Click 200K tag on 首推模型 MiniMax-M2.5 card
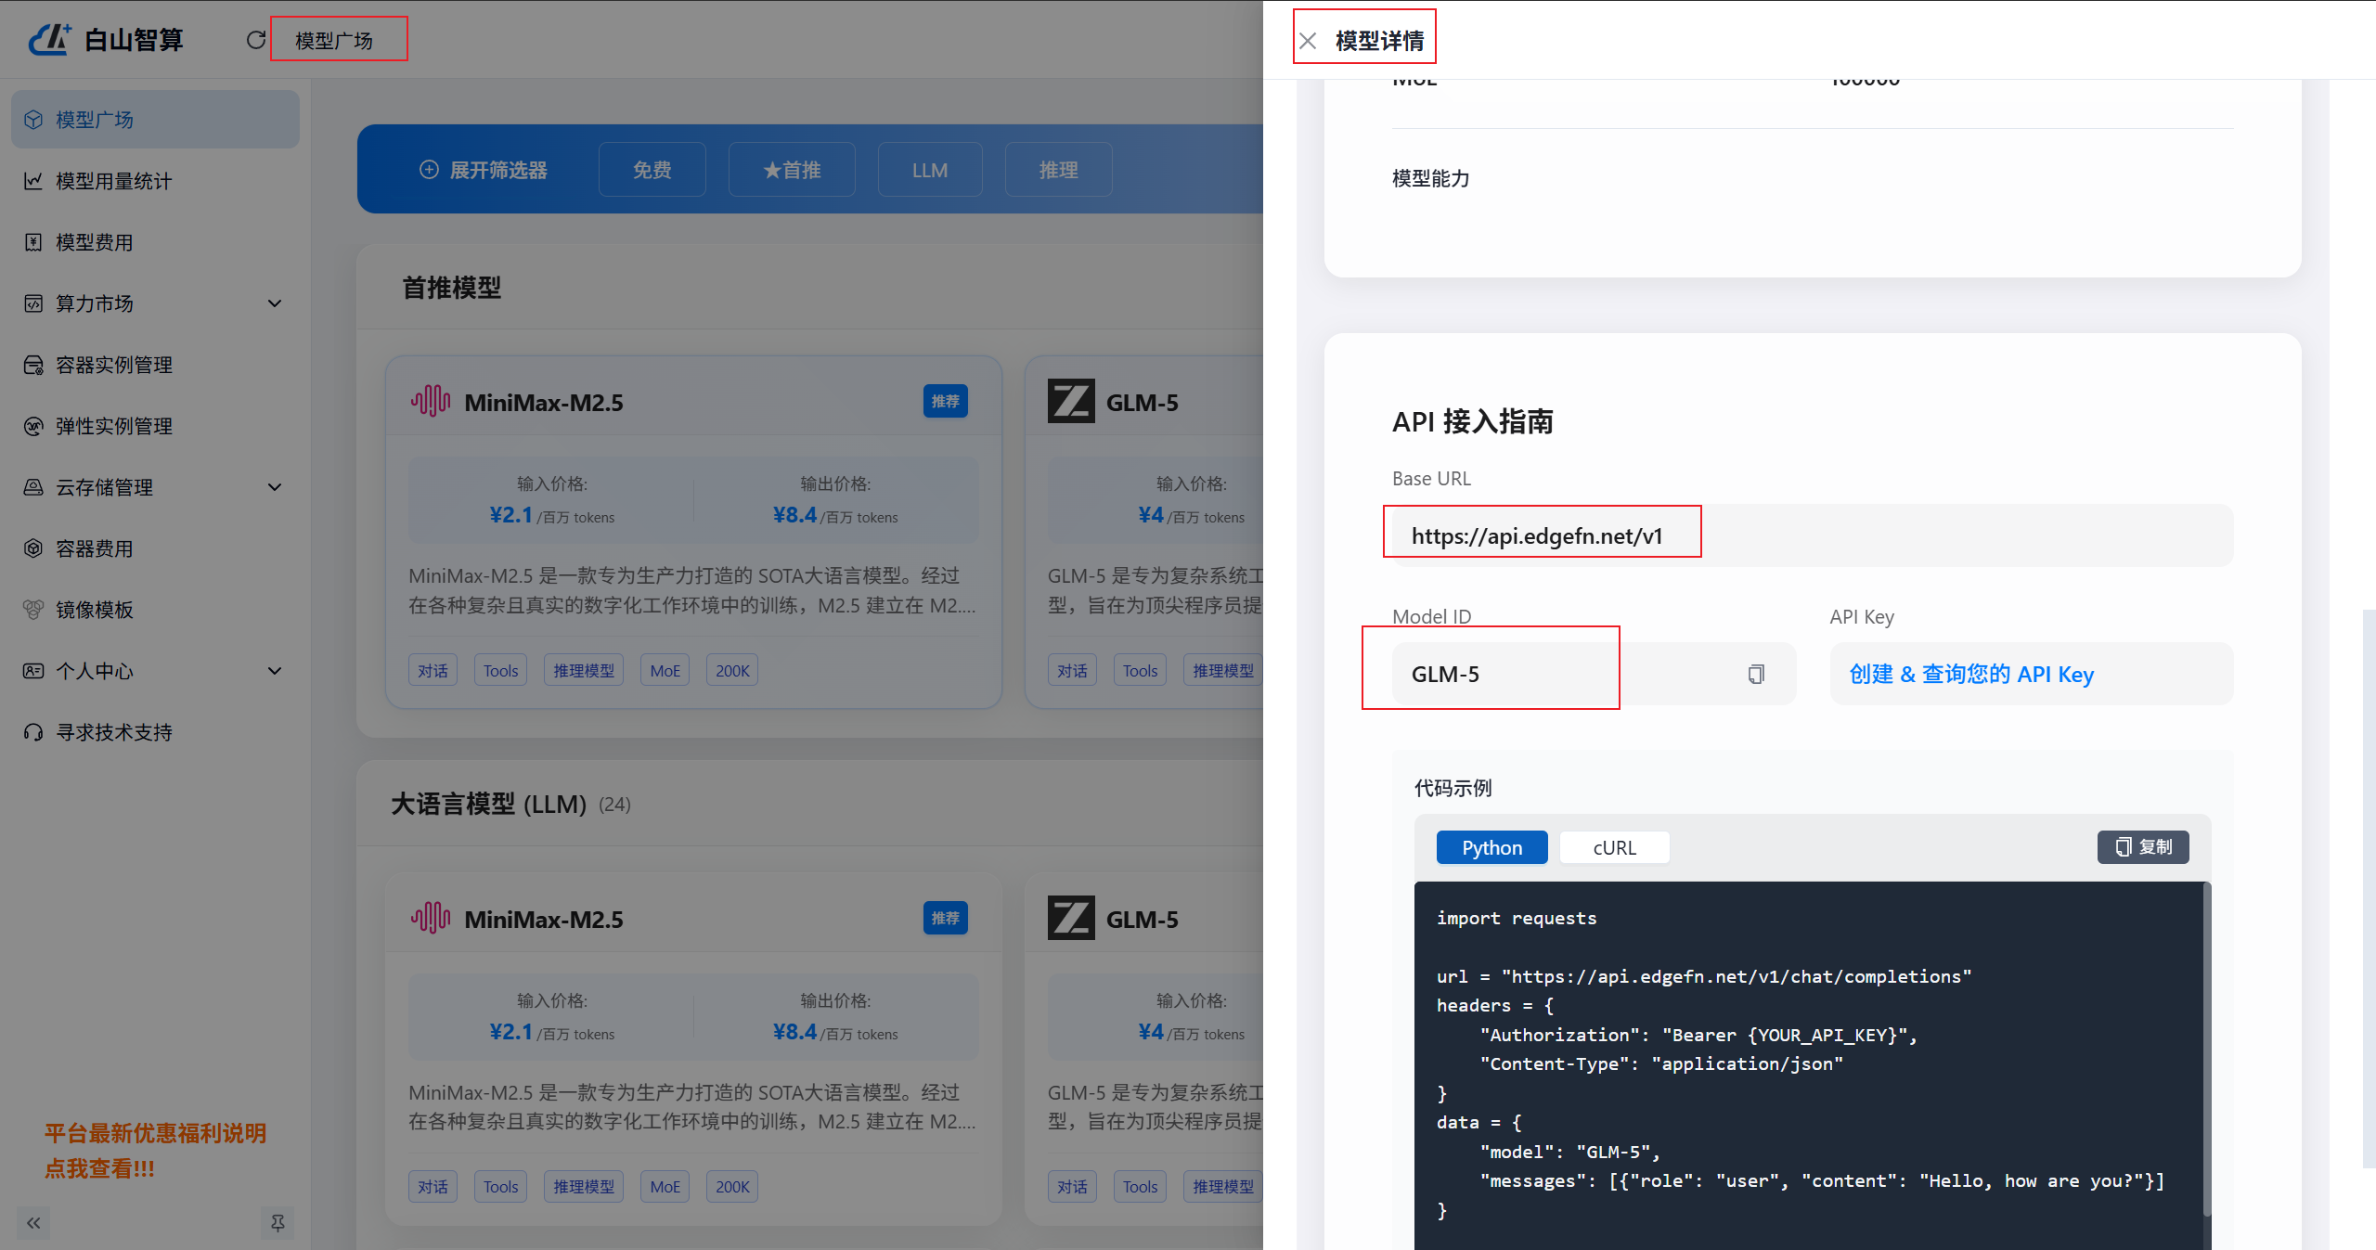 tap(732, 670)
